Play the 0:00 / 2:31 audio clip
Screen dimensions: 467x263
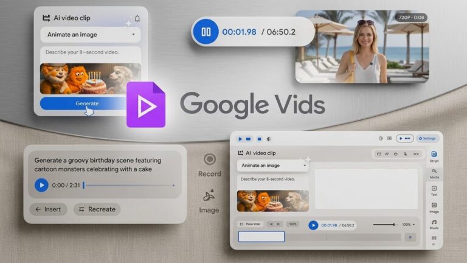[x=41, y=185]
